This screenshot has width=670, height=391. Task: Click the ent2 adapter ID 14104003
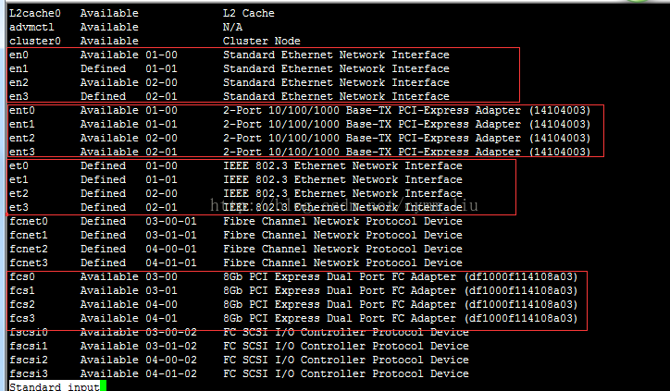point(560,139)
